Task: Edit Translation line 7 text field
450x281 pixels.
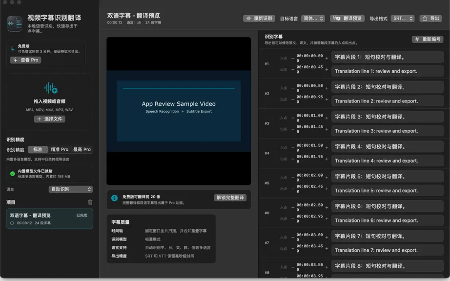Action: pos(388,250)
